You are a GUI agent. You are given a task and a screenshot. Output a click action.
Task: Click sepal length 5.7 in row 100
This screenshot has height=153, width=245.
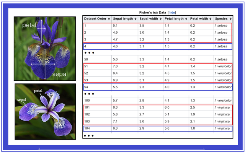(x=115, y=101)
